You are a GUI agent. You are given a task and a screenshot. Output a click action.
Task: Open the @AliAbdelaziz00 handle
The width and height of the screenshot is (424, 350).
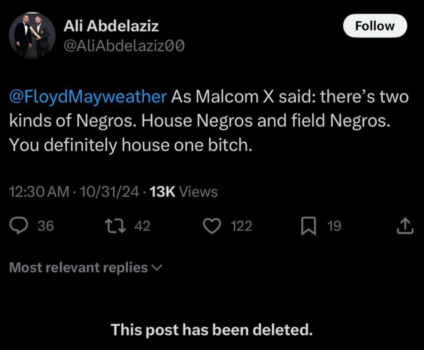(124, 46)
